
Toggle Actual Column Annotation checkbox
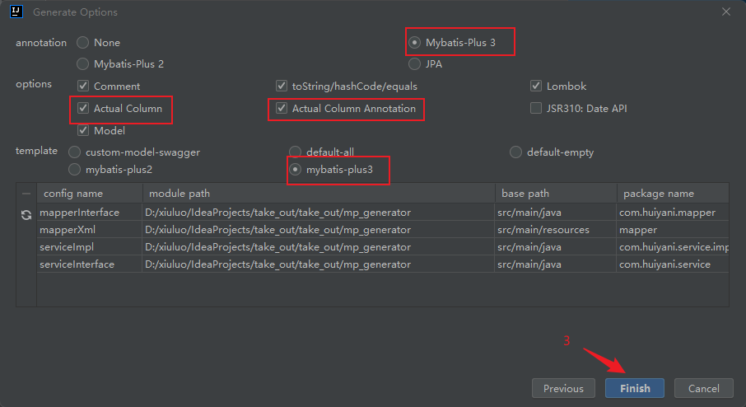[x=282, y=108]
